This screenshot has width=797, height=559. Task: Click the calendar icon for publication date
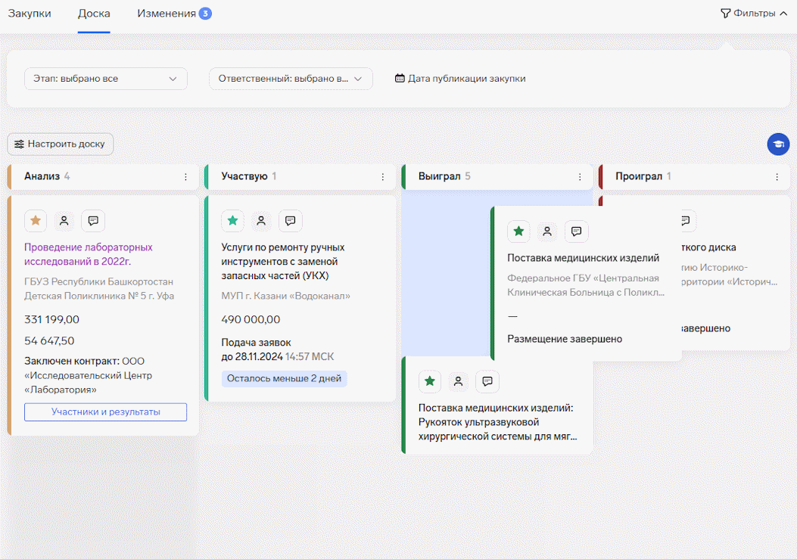pos(400,79)
